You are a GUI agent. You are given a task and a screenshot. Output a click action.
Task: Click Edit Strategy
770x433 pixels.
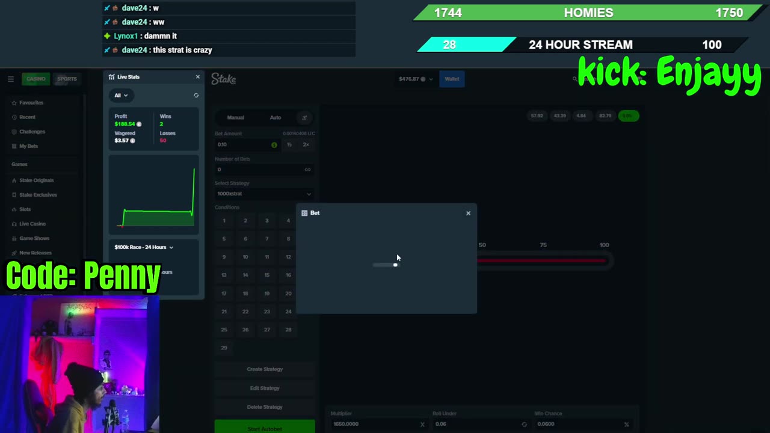pos(265,388)
